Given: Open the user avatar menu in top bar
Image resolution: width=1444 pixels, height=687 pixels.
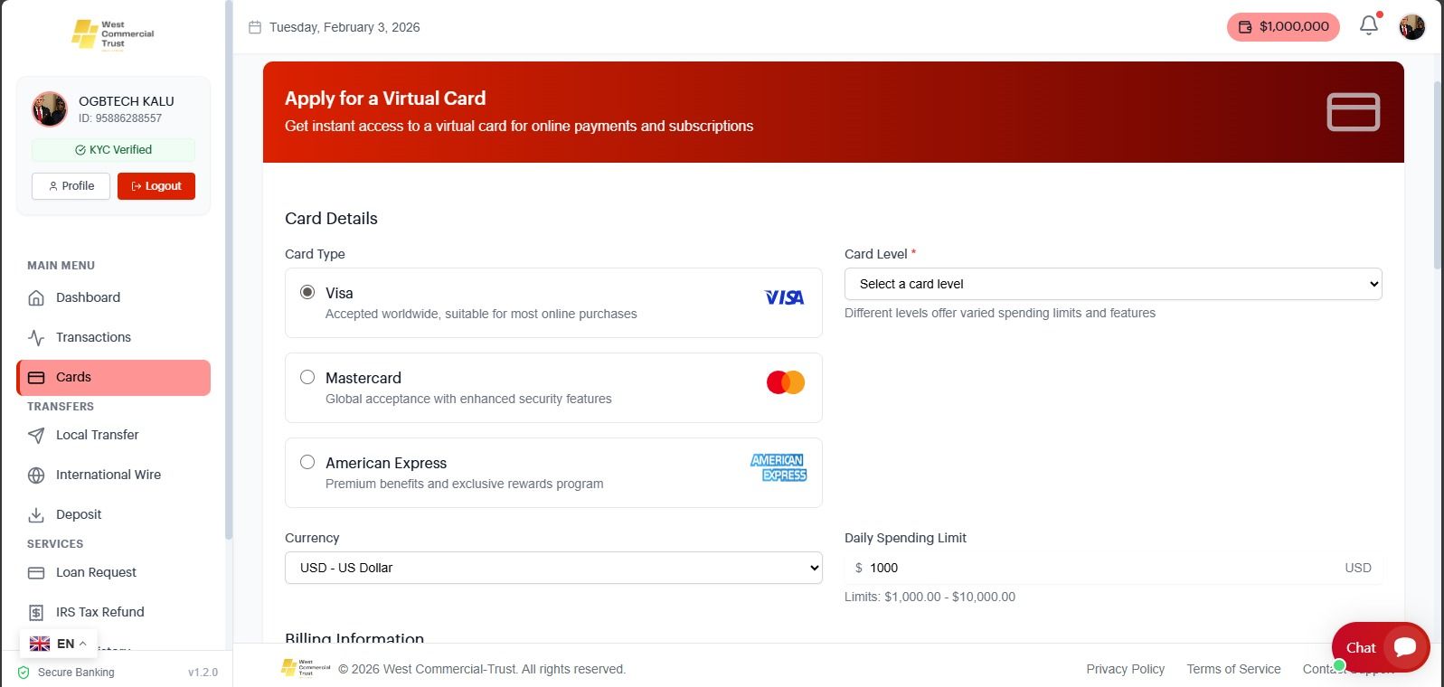Looking at the screenshot, I should (x=1412, y=27).
